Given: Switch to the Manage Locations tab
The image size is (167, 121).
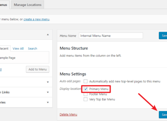Looking at the screenshot, I should (x=27, y=5).
